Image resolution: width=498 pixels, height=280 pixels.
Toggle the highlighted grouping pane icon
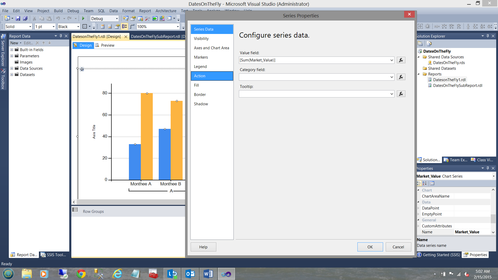click(125, 26)
